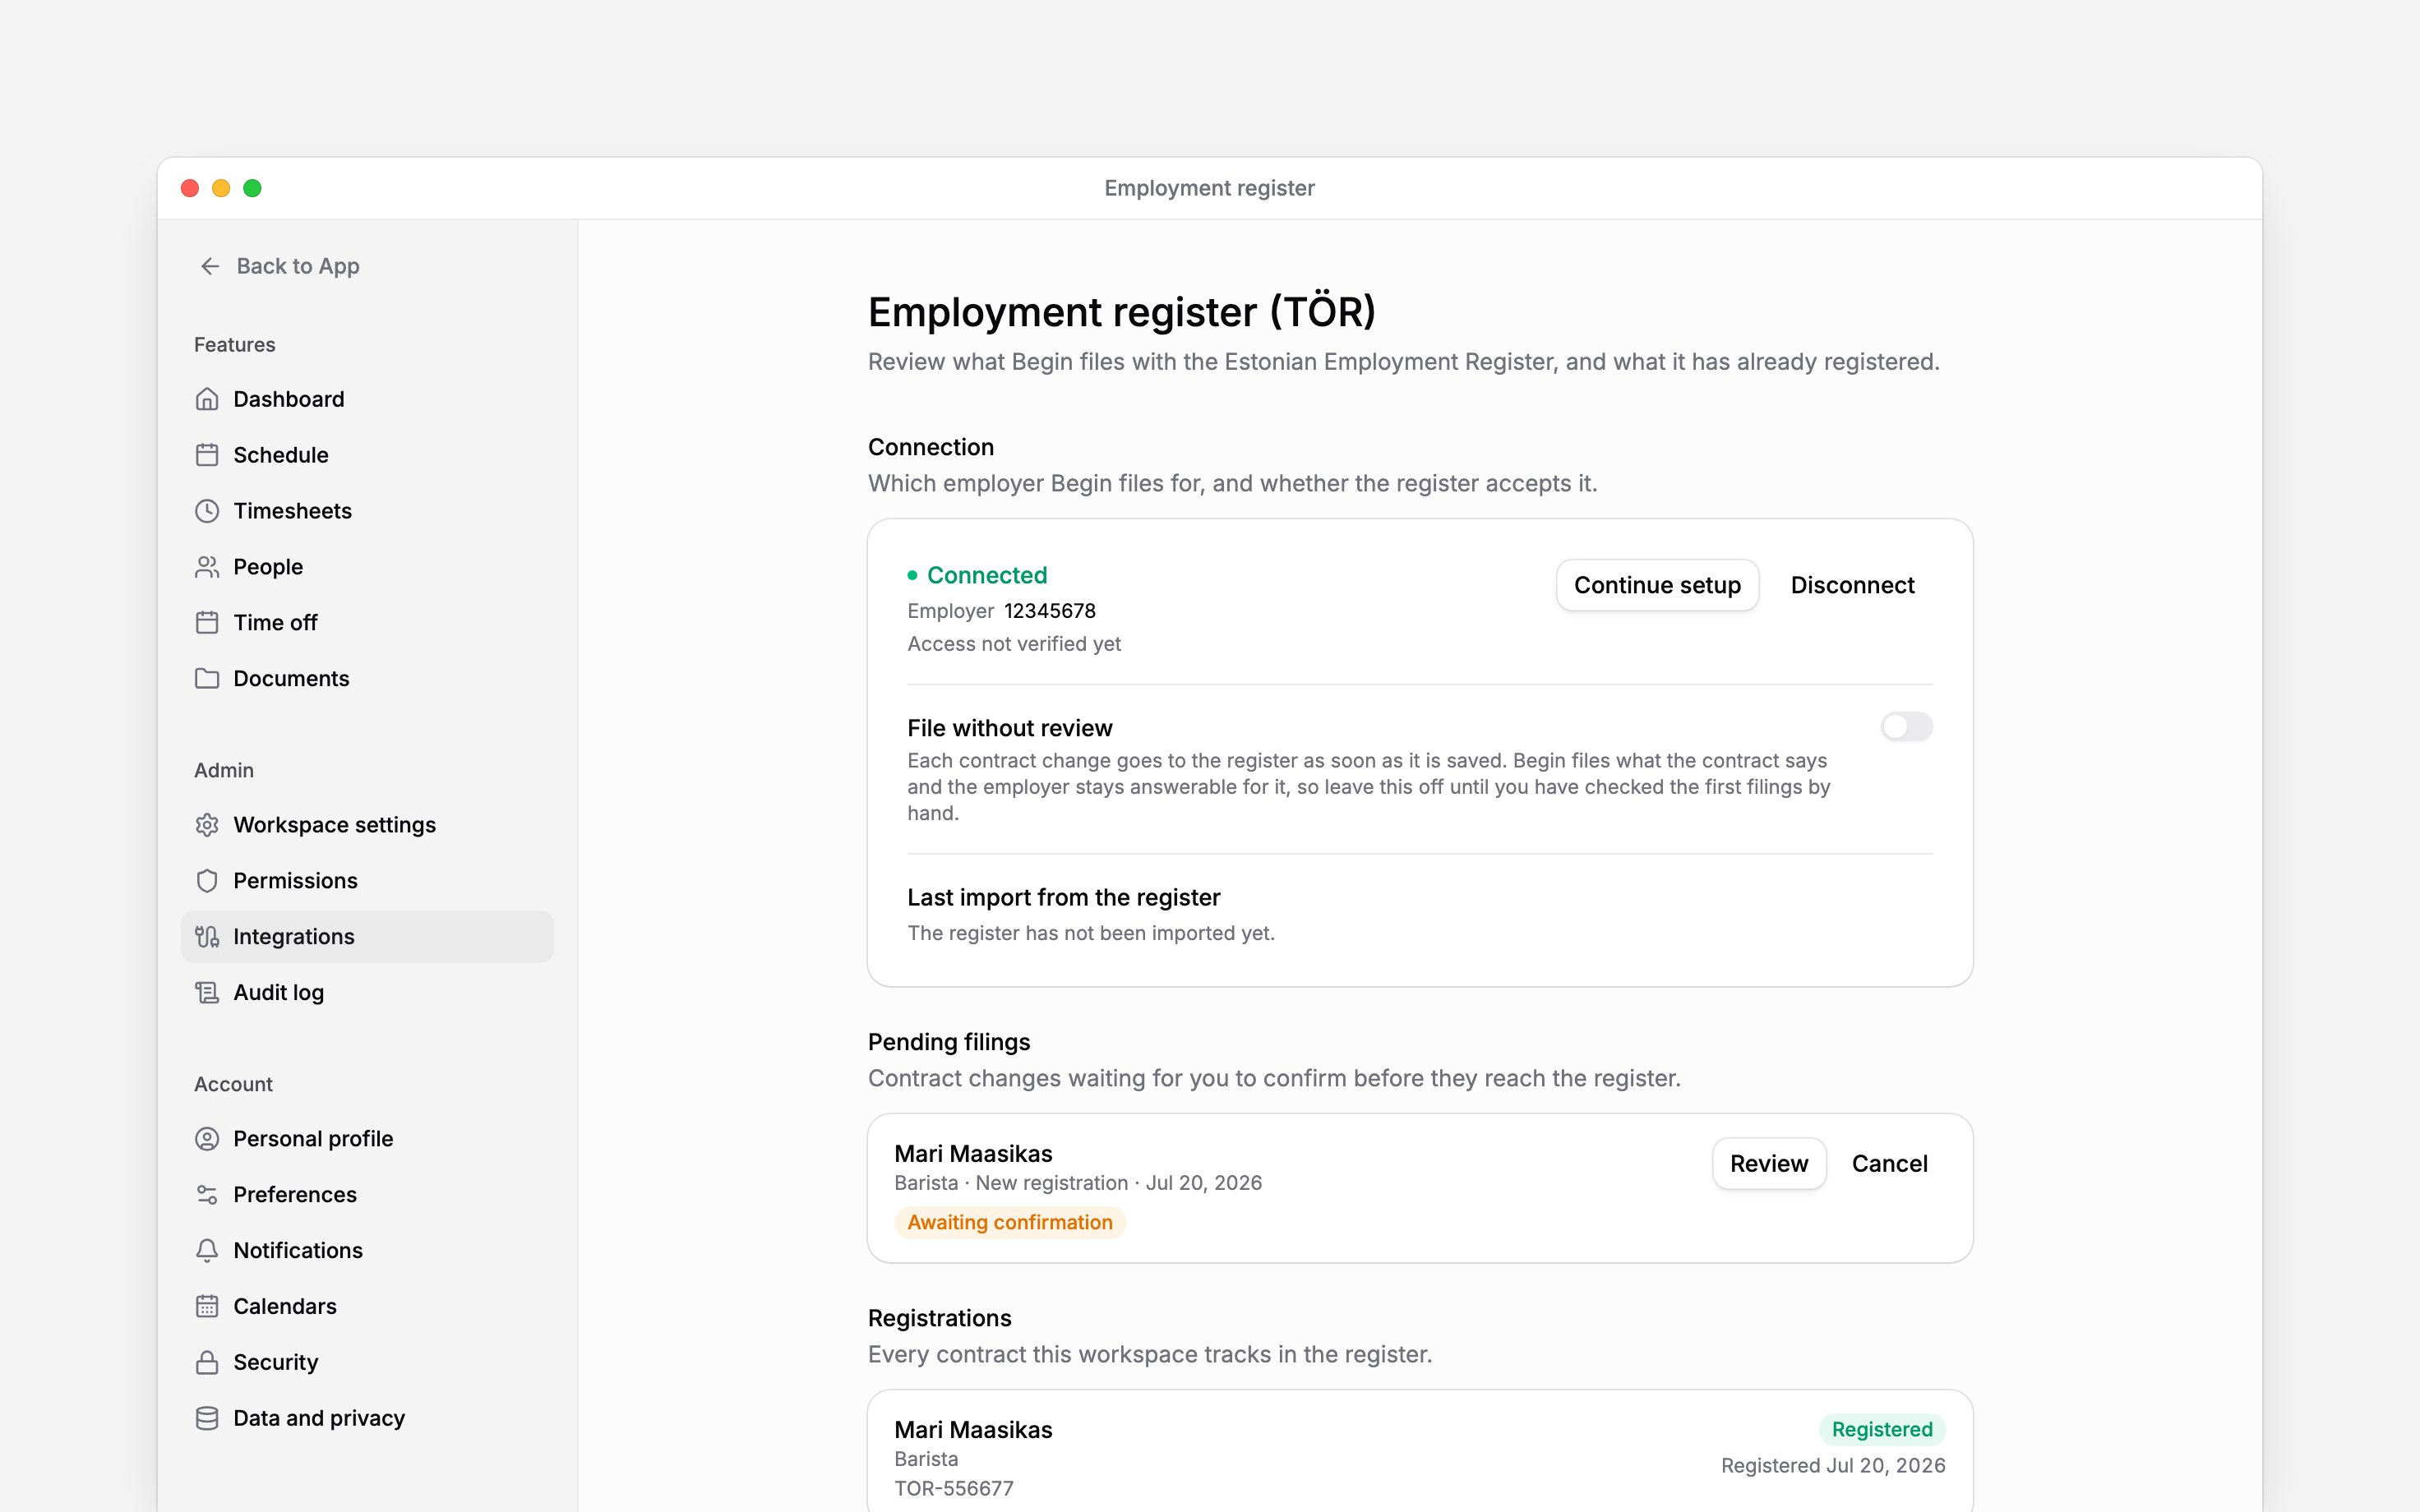Go to Timesheets in the sidebar
2420x1512 pixels.
[367, 511]
